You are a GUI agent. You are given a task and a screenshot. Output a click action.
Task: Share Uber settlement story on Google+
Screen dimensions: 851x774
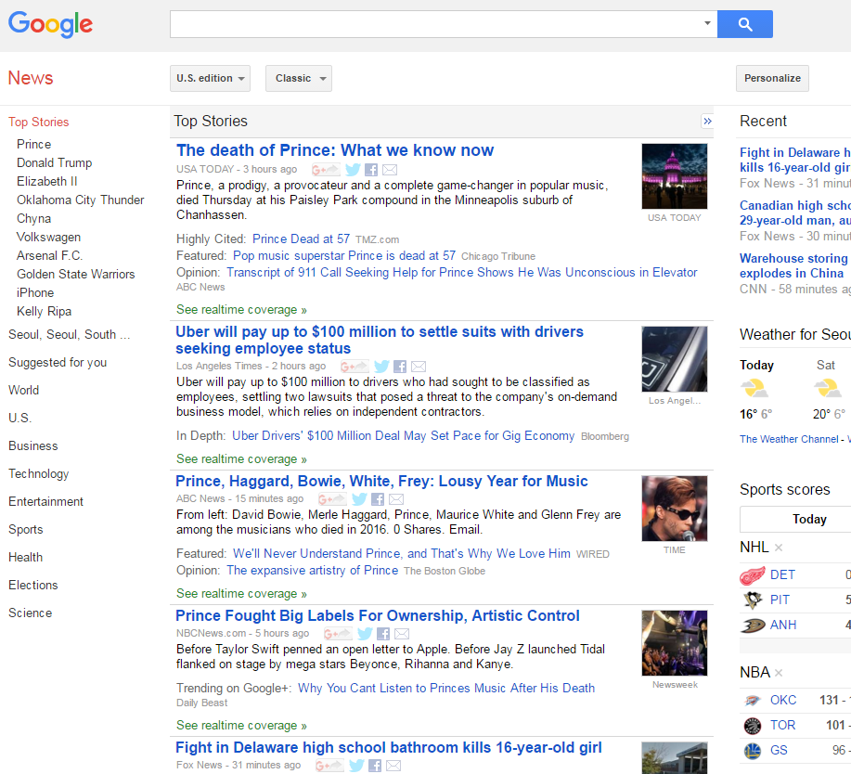click(354, 367)
